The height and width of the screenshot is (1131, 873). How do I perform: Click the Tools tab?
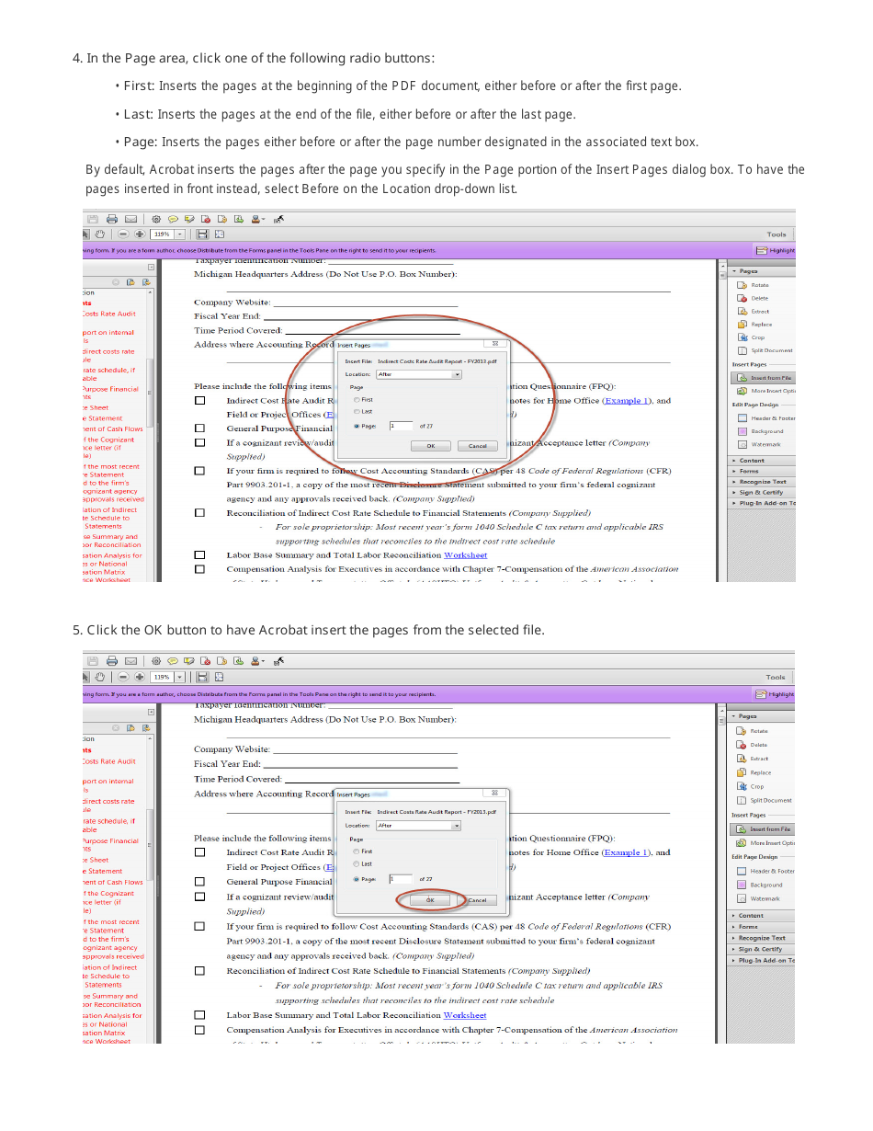pos(777,234)
